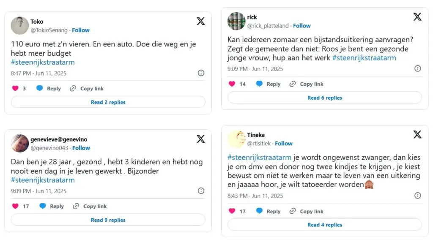Like Toko's tweet with the heart icon
Viewport: 433px width, 240px height.
coord(15,88)
